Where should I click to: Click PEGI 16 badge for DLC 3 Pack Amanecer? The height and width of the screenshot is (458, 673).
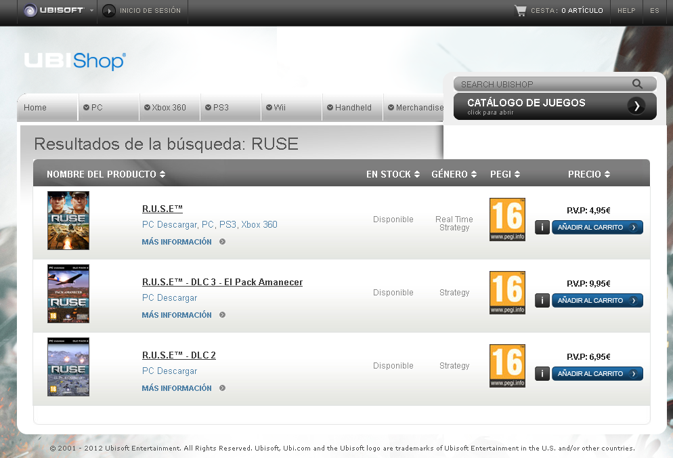point(507,293)
